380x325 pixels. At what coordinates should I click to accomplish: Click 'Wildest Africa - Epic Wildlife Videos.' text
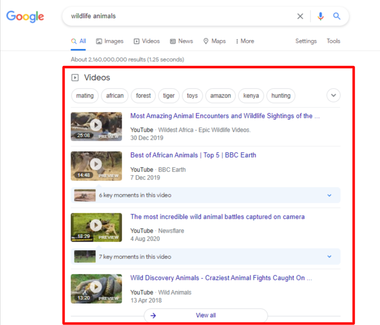204,130
